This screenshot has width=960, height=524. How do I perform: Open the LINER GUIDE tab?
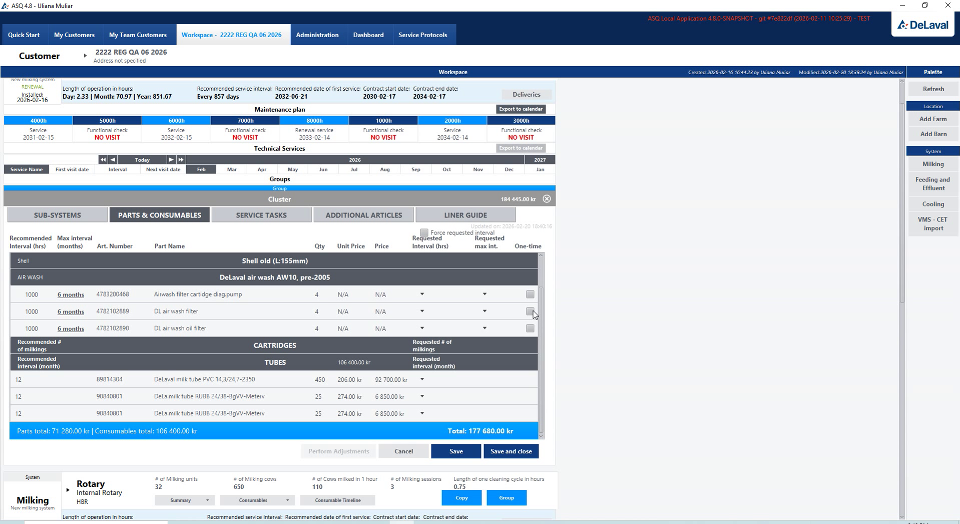465,215
